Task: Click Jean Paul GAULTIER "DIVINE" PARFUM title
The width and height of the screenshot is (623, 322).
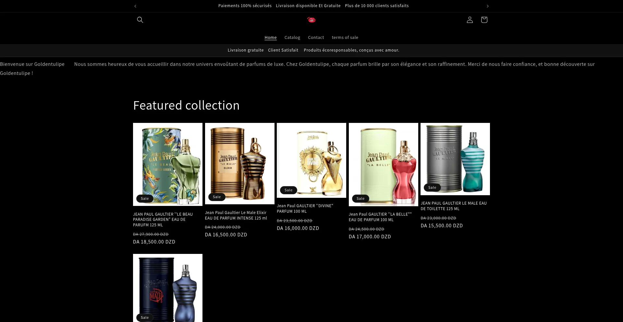Action: (x=305, y=209)
